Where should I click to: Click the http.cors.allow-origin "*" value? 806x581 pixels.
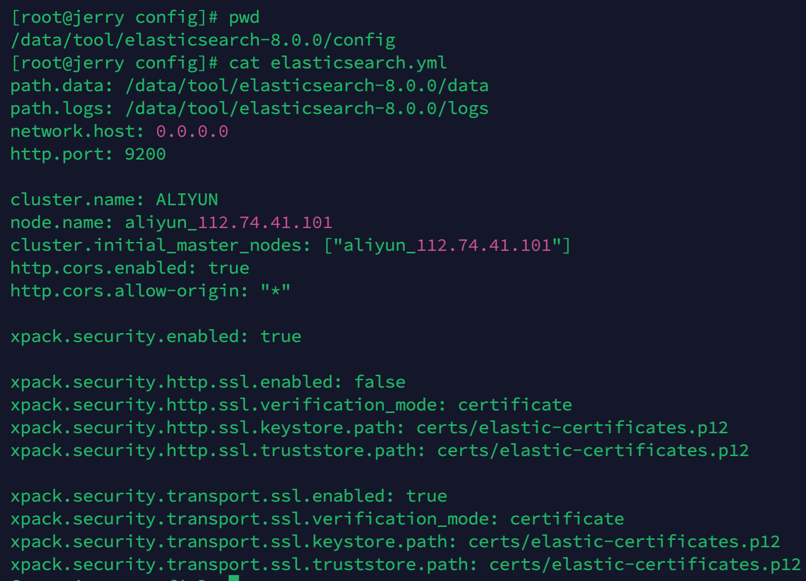tap(276, 291)
